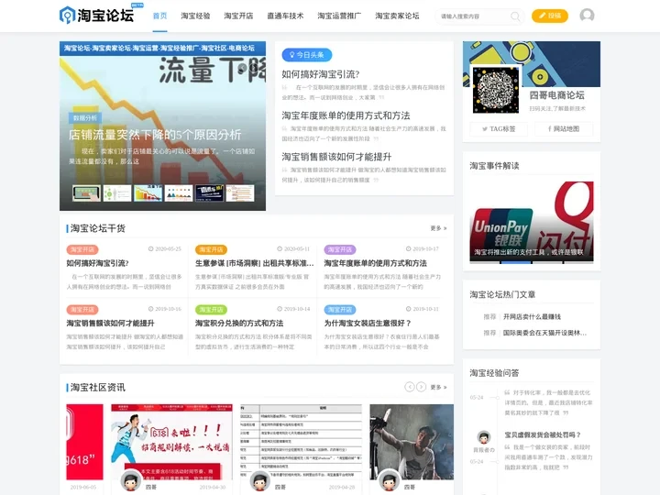
Task: Click the blue 淘宝开店 tag dated 2019-10-11
Action: pyautogui.click(x=340, y=310)
